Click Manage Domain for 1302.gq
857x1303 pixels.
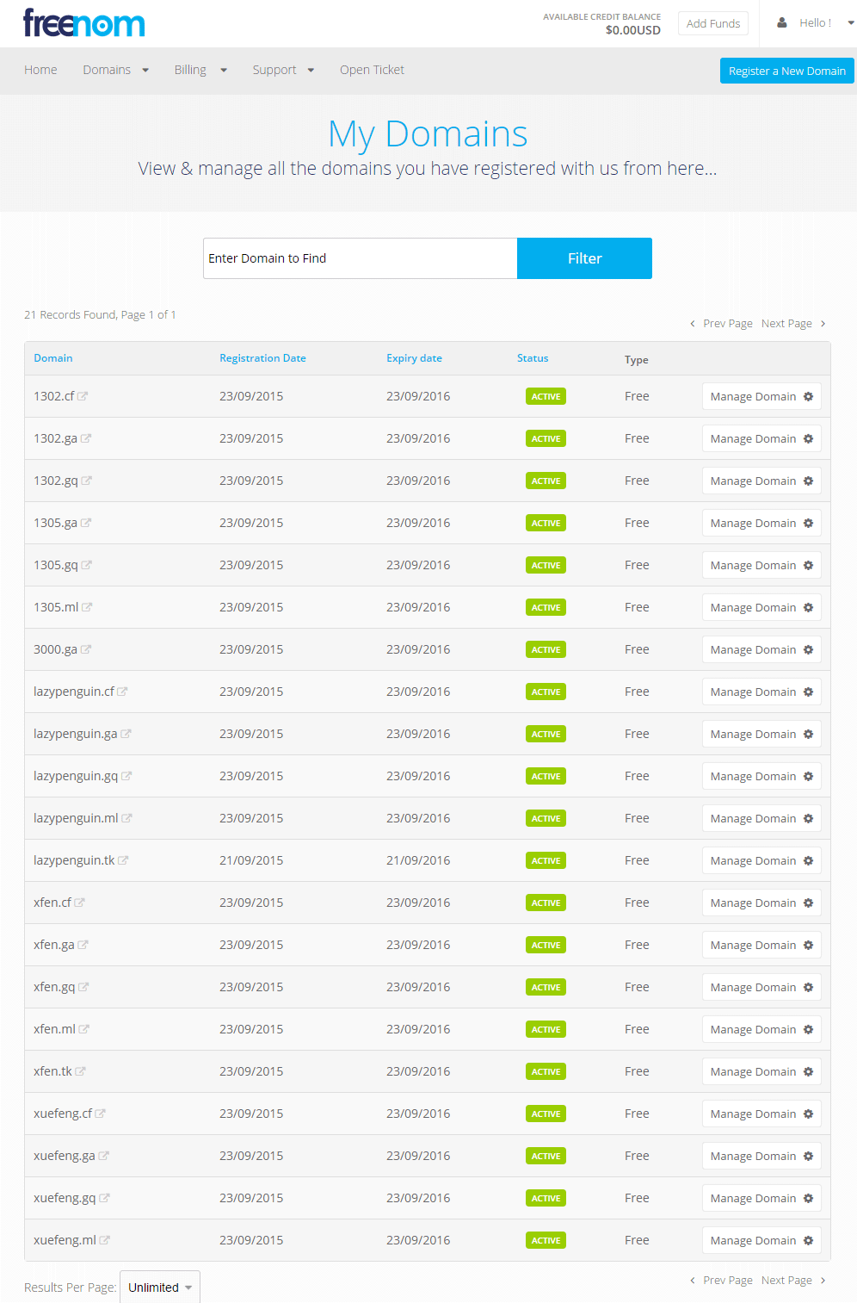tap(761, 481)
